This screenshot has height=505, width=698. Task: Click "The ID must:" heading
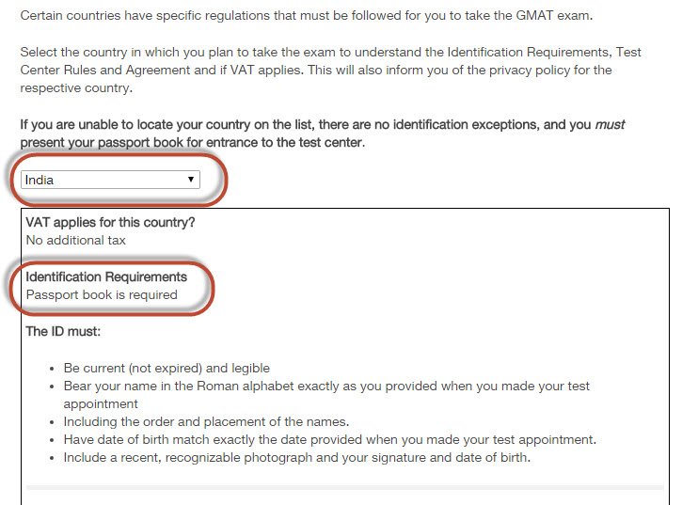pyautogui.click(x=62, y=331)
